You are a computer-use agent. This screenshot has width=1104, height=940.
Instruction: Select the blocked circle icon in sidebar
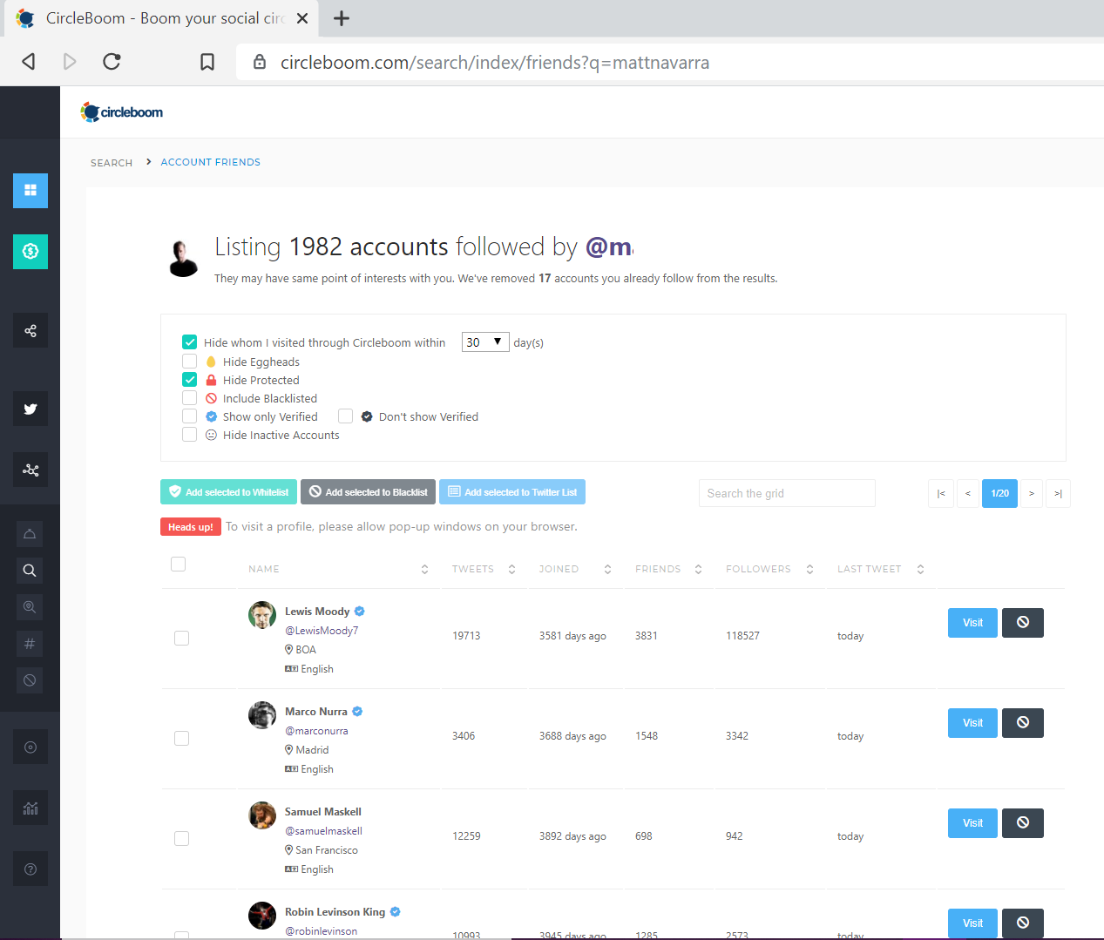[30, 680]
